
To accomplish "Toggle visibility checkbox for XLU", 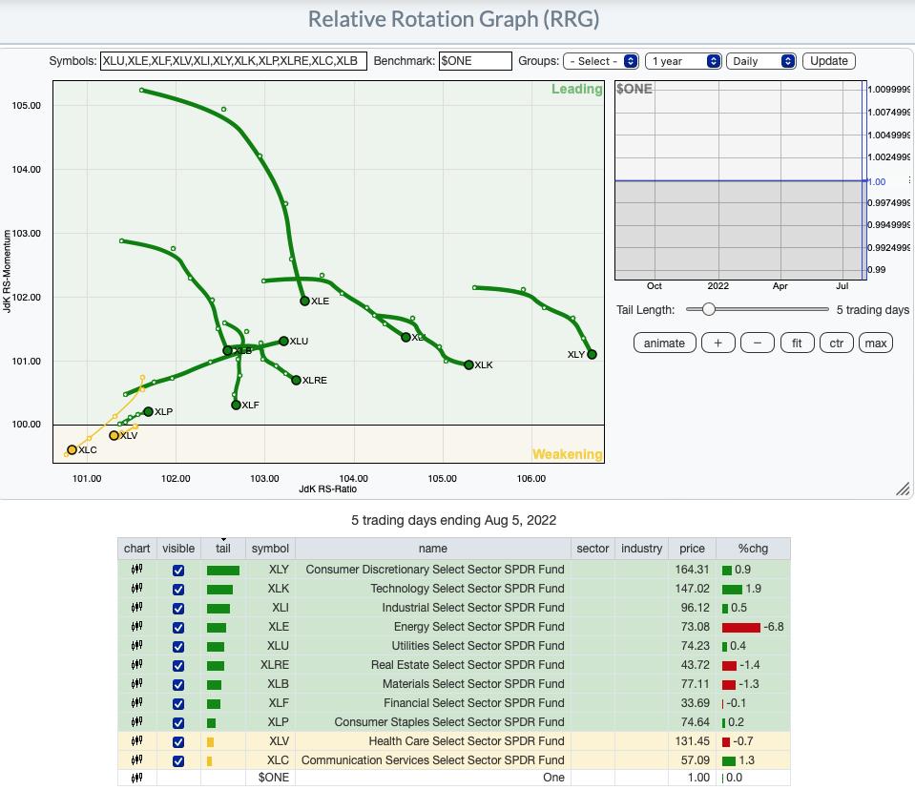I will [178, 646].
